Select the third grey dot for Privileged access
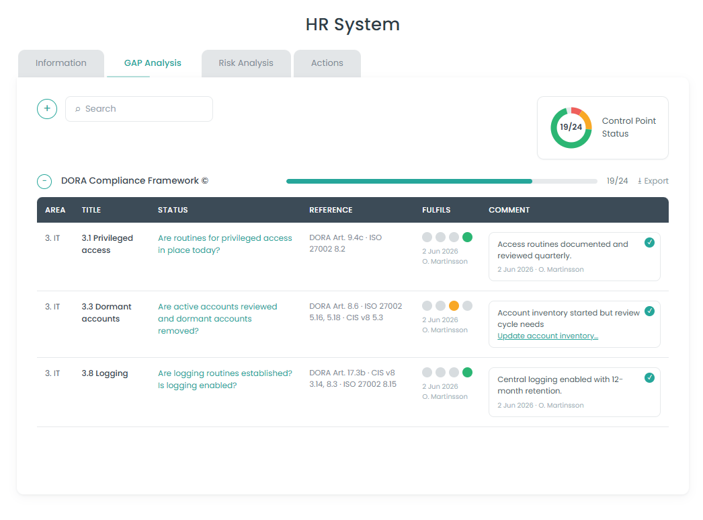 tap(454, 237)
